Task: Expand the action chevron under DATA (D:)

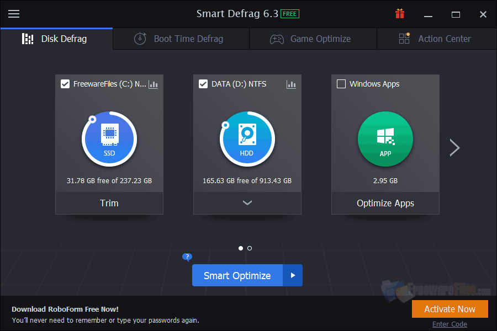Action: coord(247,203)
